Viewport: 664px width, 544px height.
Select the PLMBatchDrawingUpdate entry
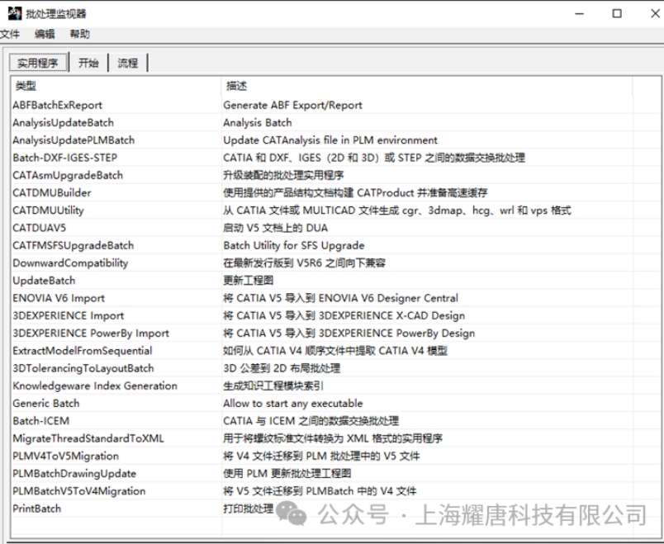click(74, 474)
